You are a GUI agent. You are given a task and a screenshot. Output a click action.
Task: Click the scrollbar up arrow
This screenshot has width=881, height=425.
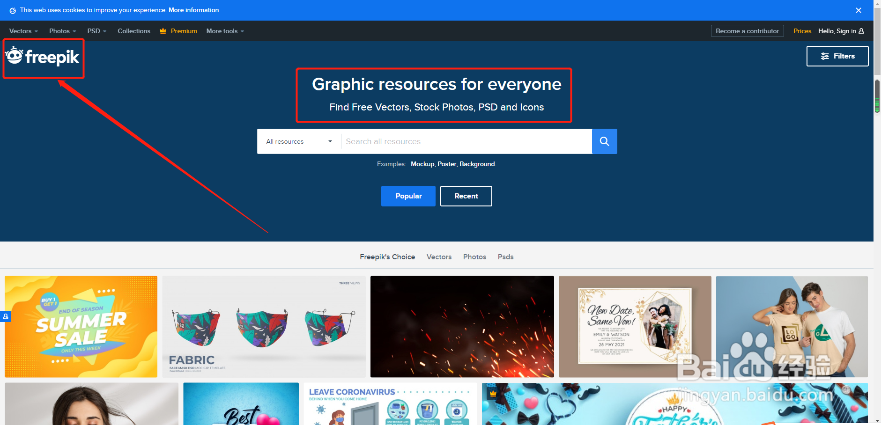pos(877,3)
